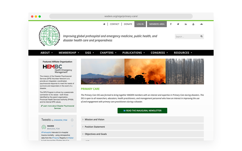The image size is (242, 151).
Task: Click the Primary Care heading
Action: point(90,89)
